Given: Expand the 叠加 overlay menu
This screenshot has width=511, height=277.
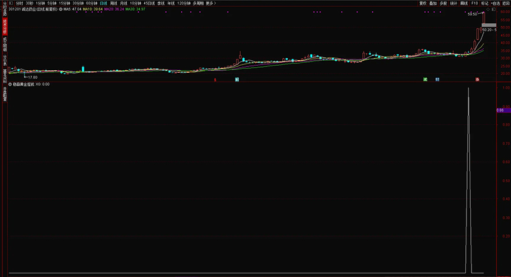Looking at the screenshot, I should (433, 3).
